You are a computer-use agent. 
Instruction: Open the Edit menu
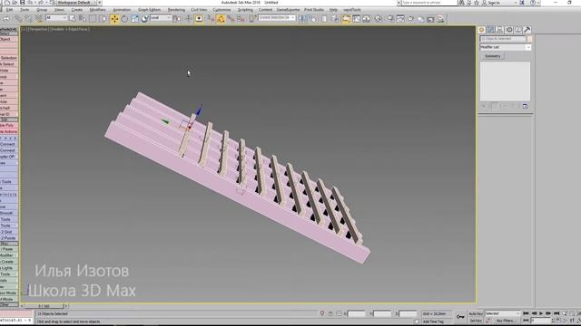(10, 10)
